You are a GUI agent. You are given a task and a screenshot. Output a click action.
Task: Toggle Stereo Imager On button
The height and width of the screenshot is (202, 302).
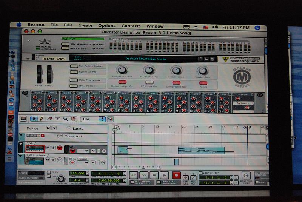coord(122,82)
